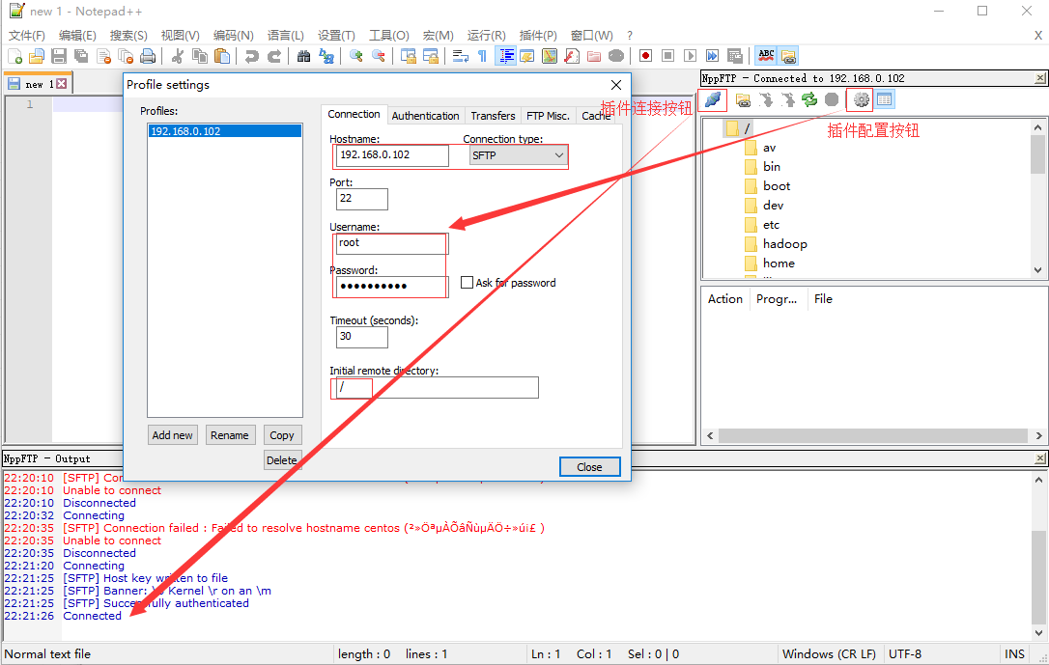Click the NppFTP open cache folder icon

click(743, 99)
